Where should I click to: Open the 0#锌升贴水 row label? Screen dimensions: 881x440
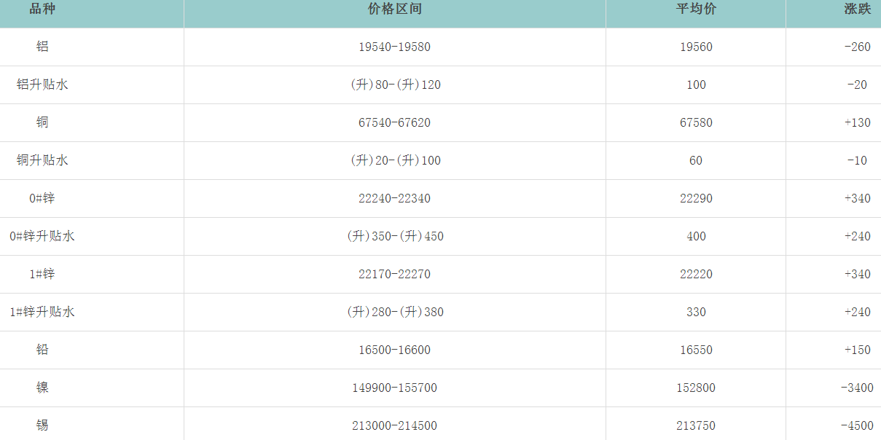[42, 236]
